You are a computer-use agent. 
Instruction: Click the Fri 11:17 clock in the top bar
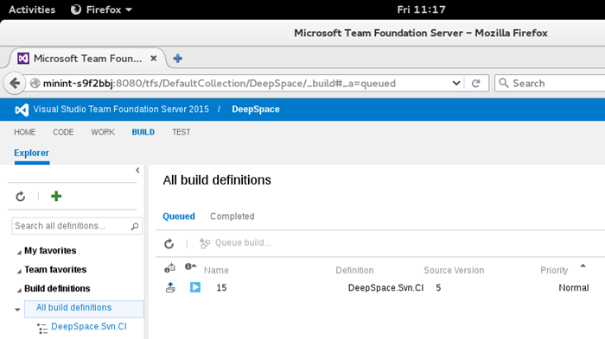coord(421,9)
